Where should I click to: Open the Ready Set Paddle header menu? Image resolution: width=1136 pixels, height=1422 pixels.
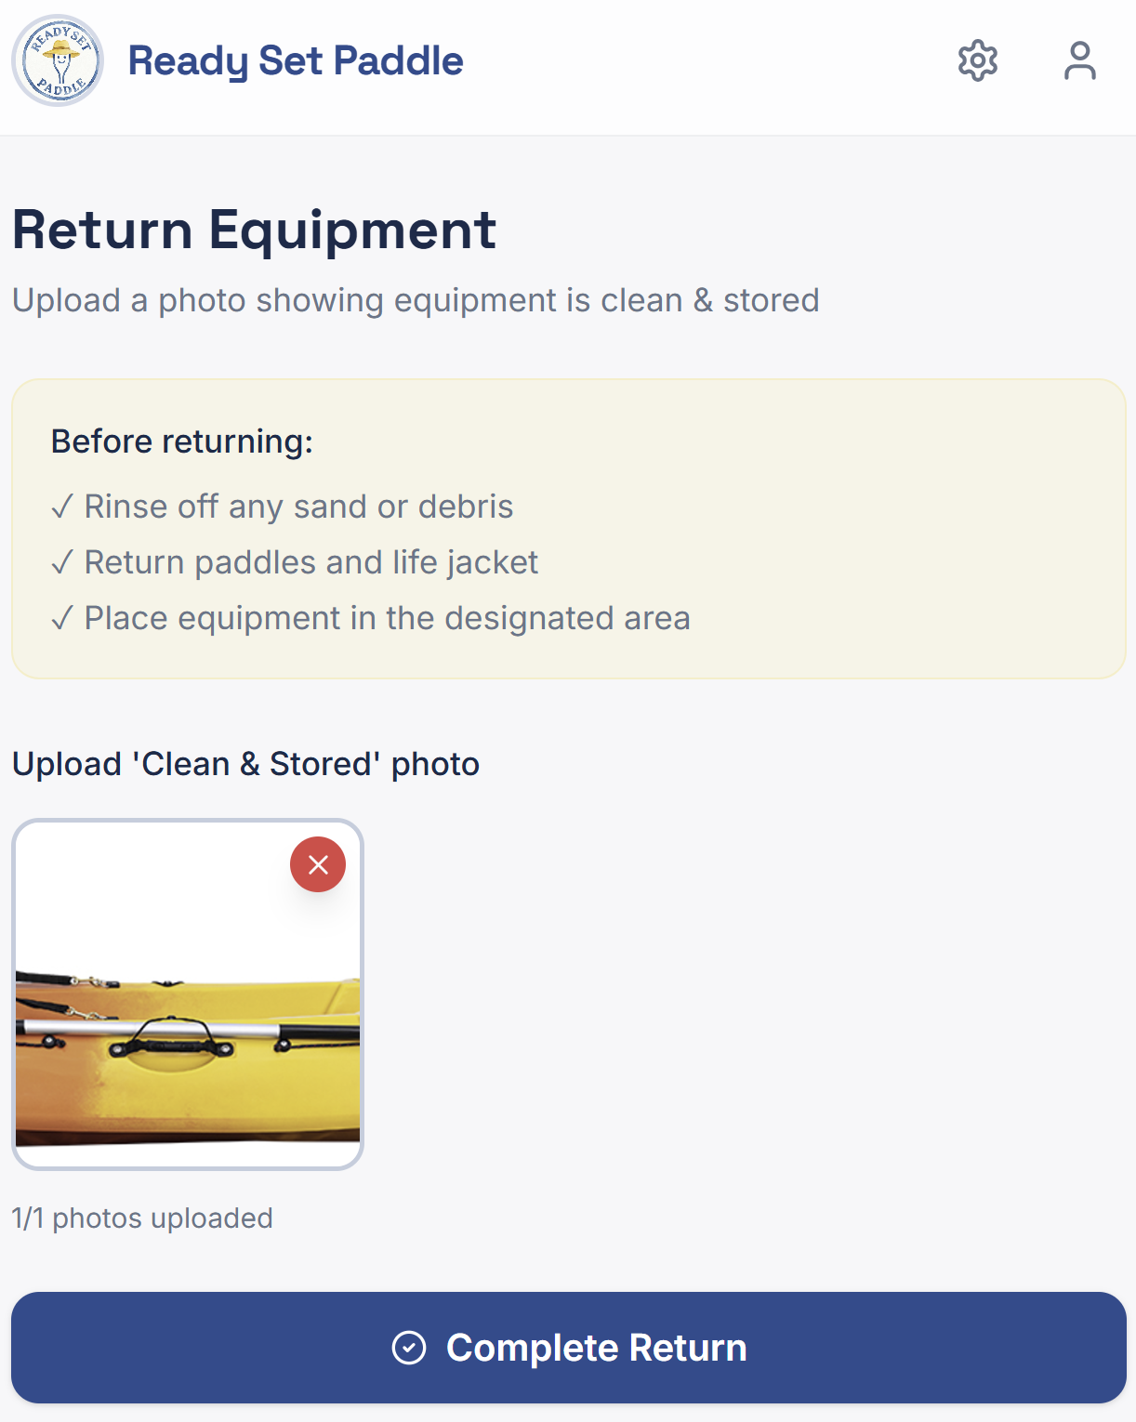296,60
